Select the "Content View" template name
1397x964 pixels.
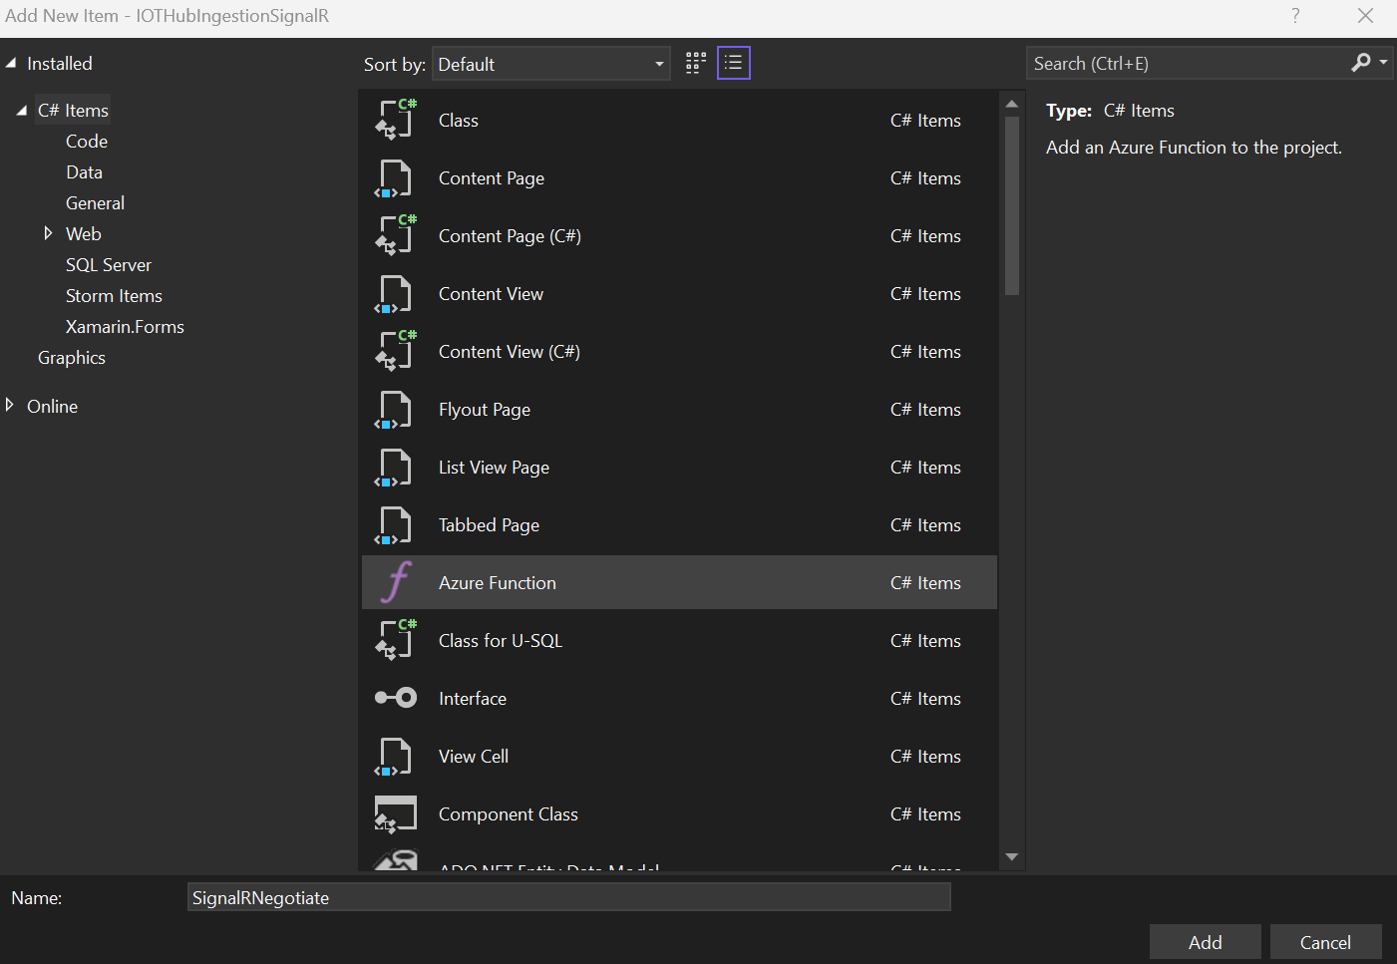coord(491,294)
